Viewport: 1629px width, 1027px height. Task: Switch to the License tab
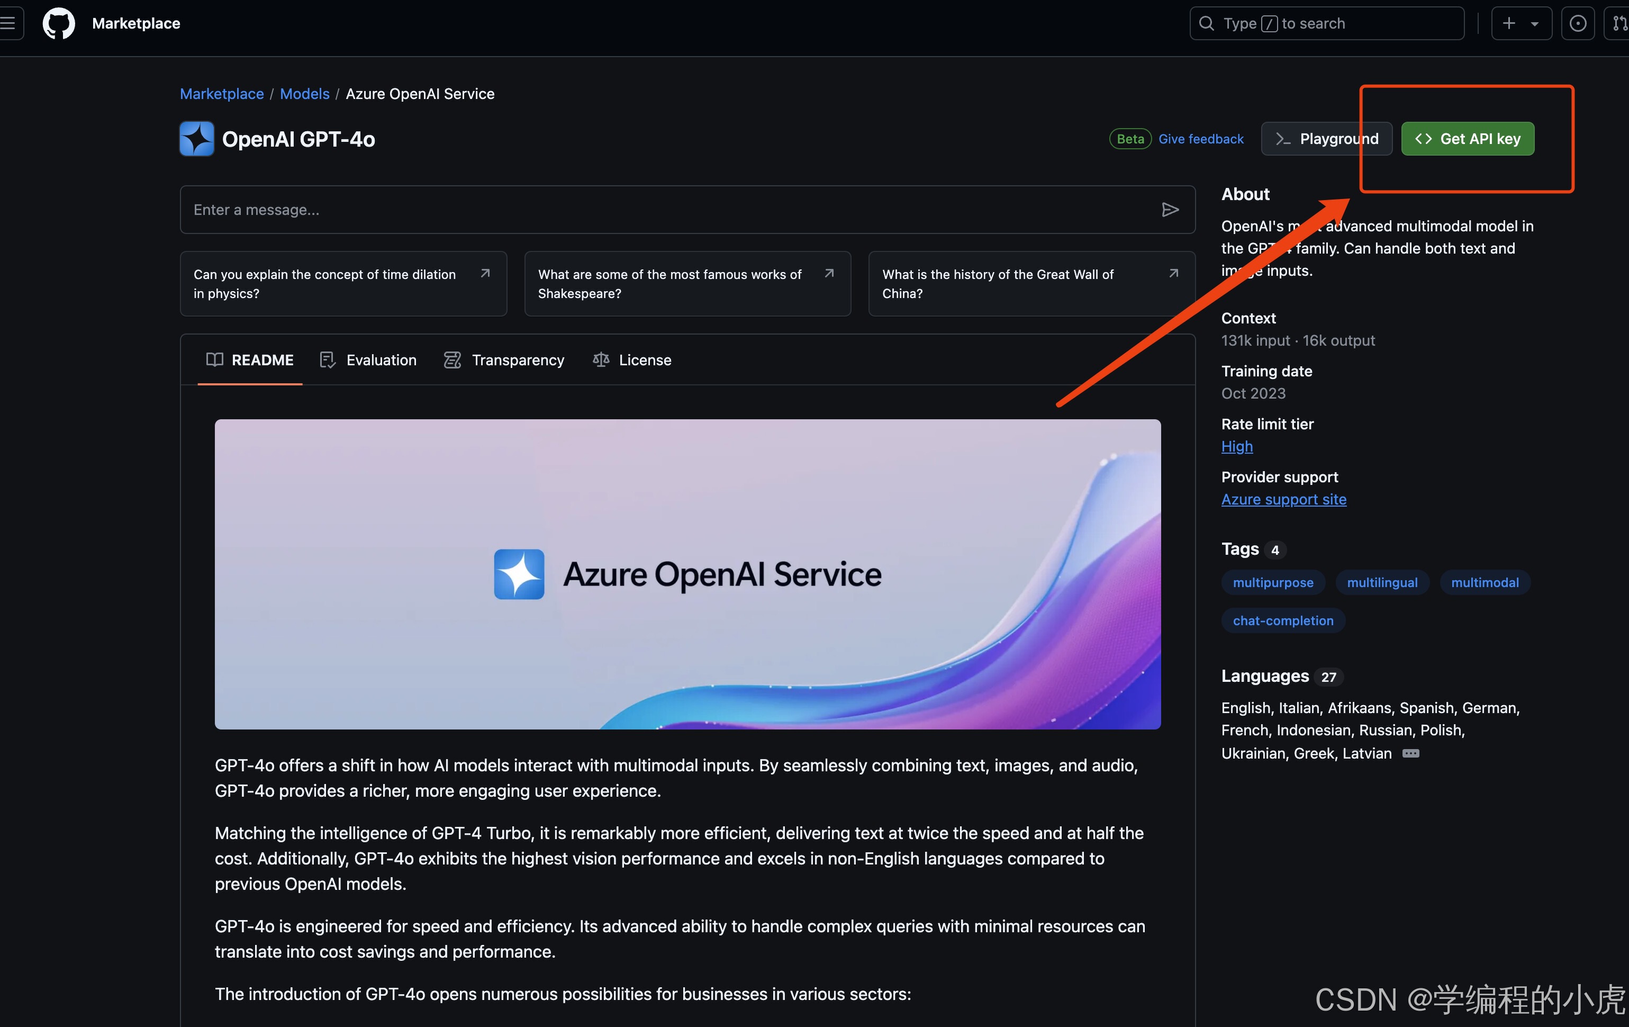click(x=632, y=360)
